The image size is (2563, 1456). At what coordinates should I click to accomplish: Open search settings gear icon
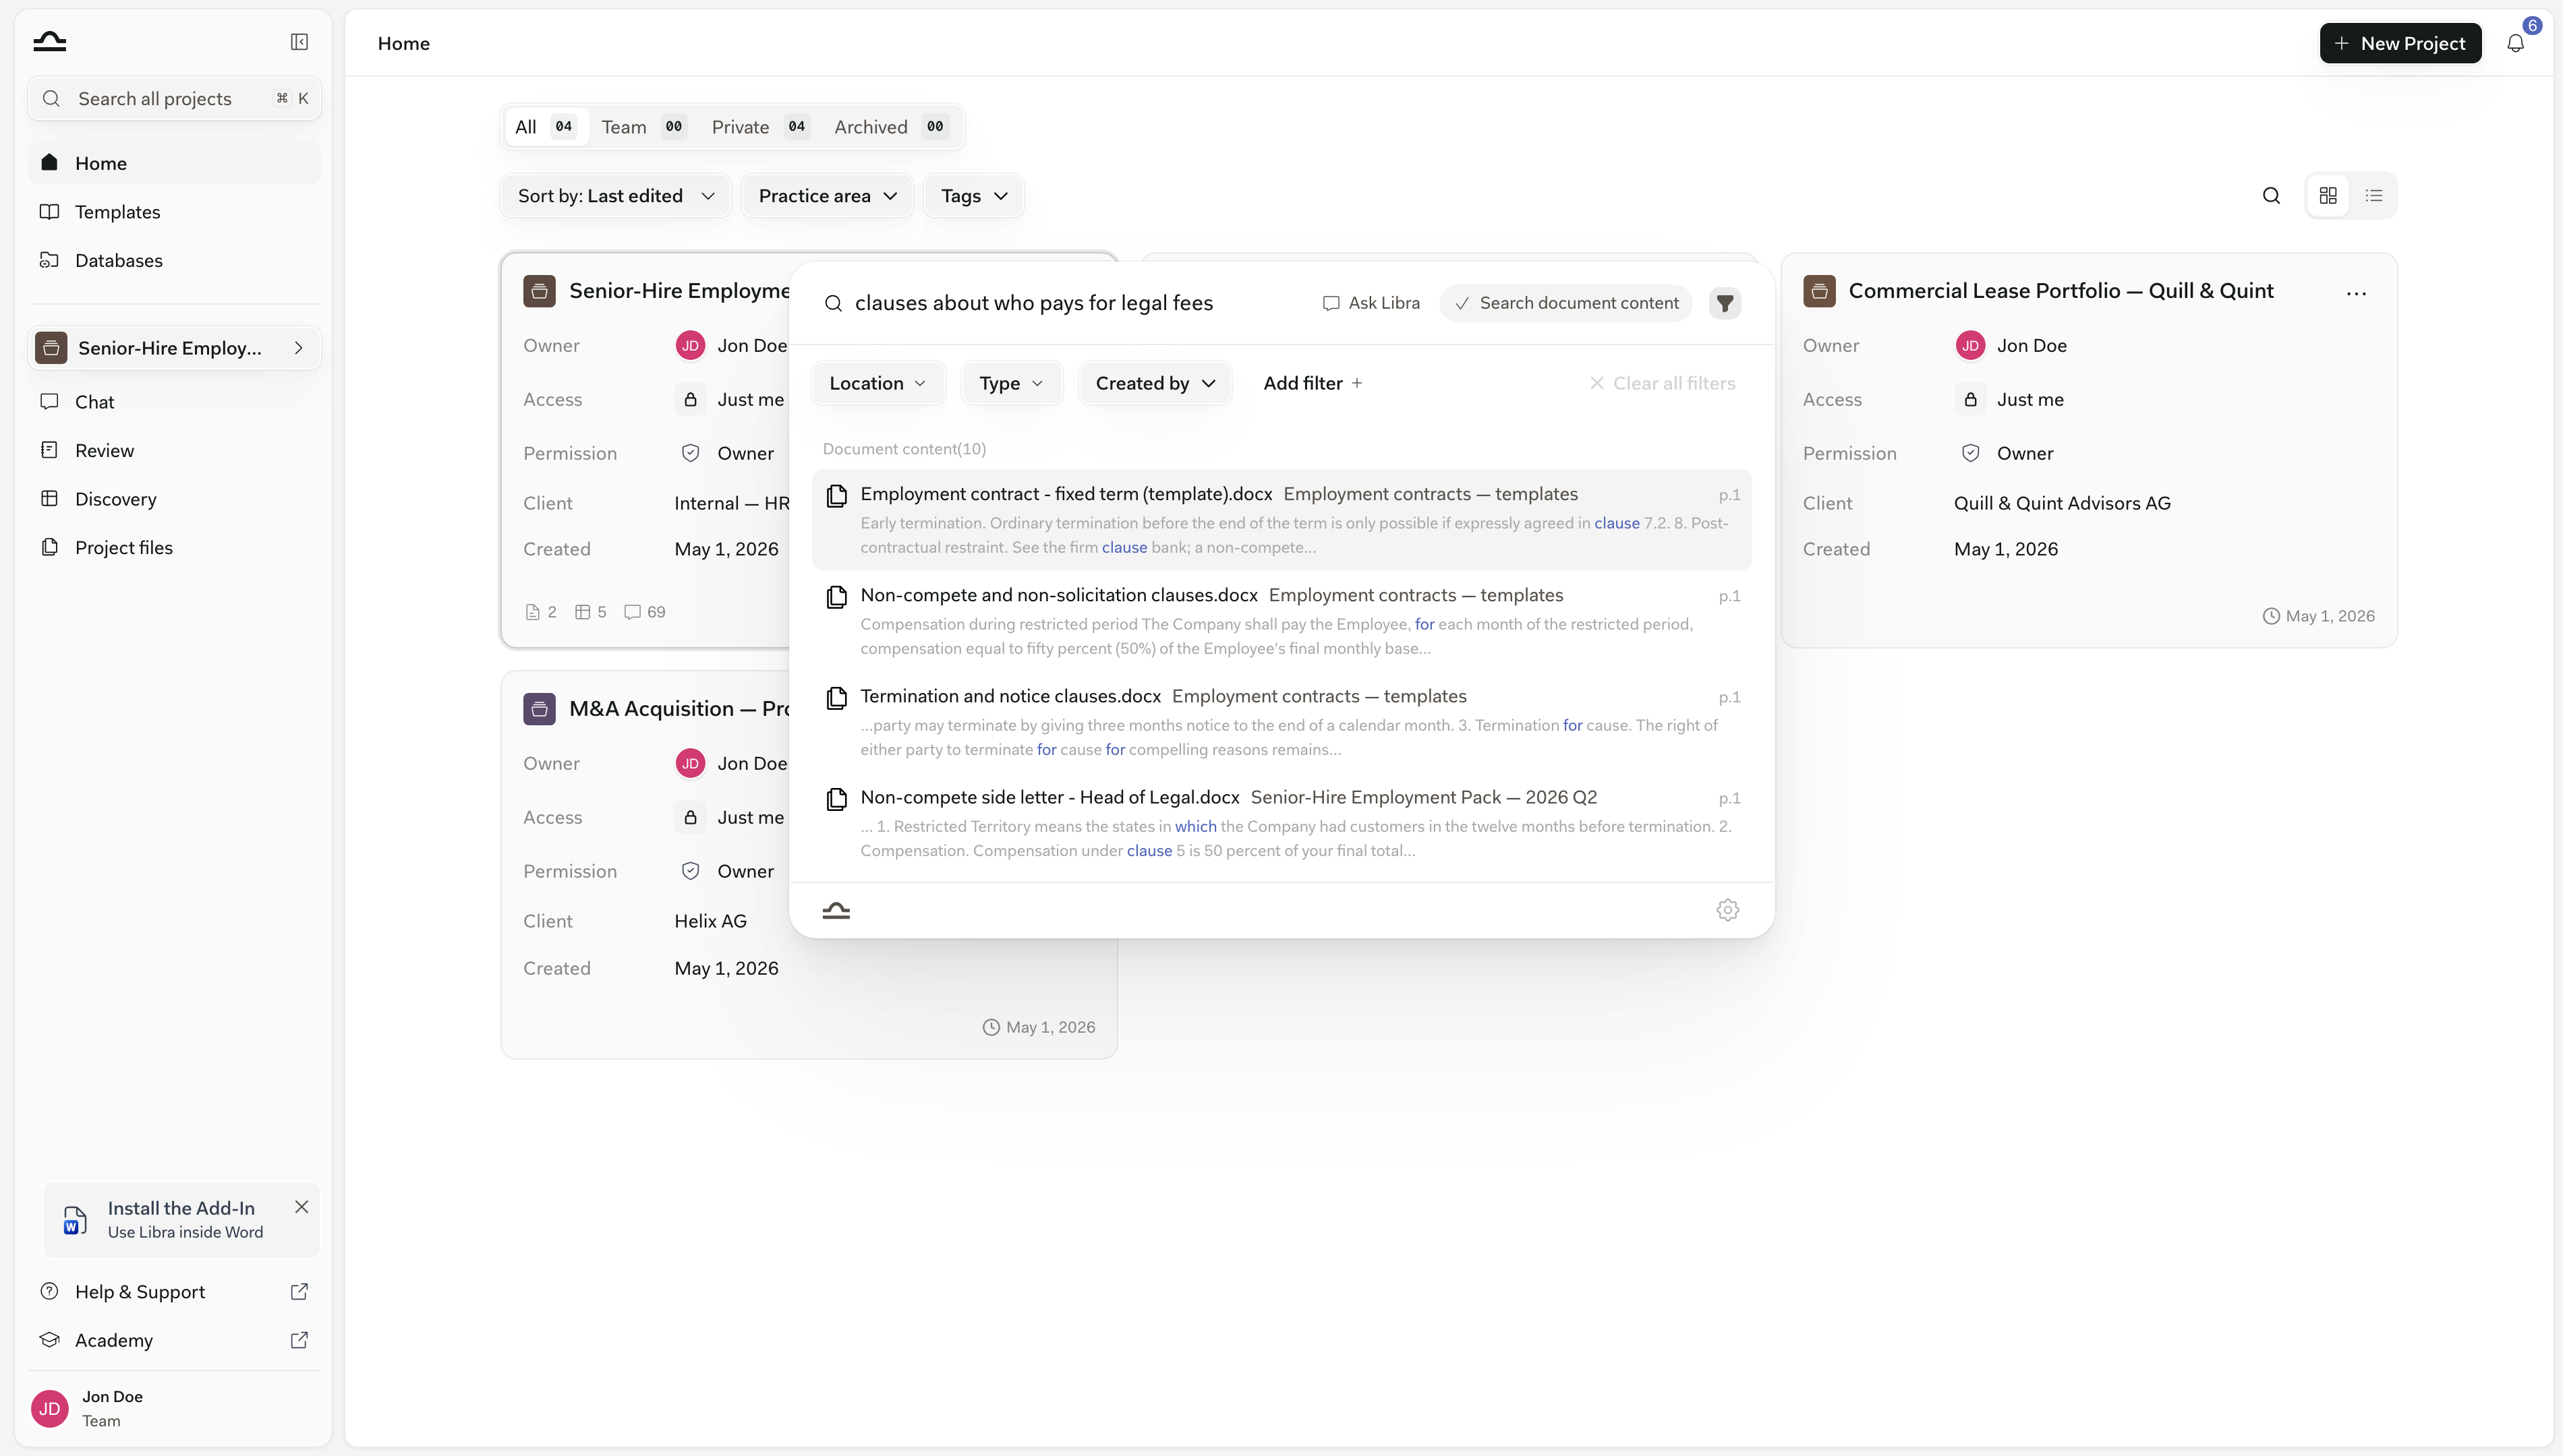[1728, 910]
